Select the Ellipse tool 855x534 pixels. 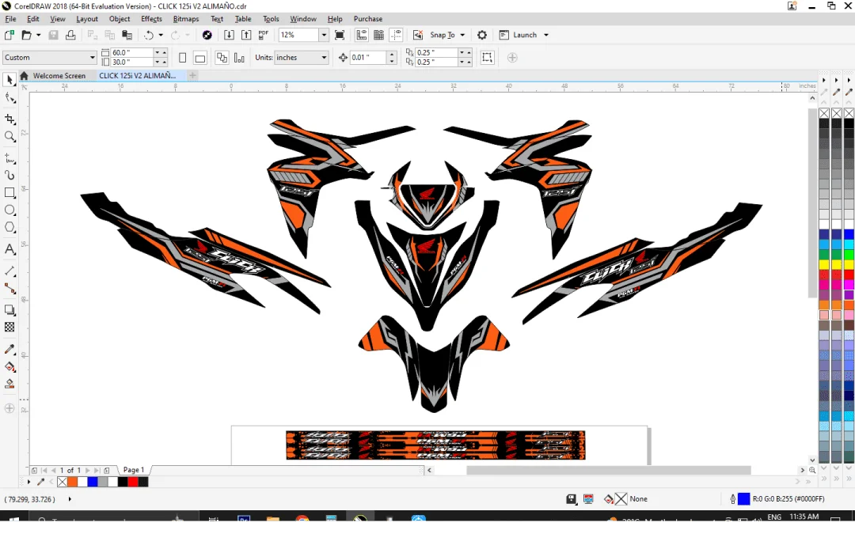click(9, 210)
